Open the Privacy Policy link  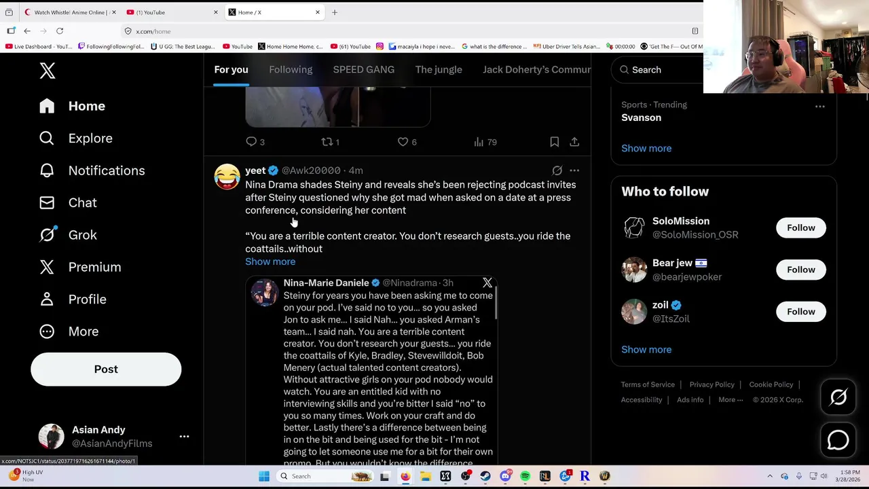tap(712, 384)
